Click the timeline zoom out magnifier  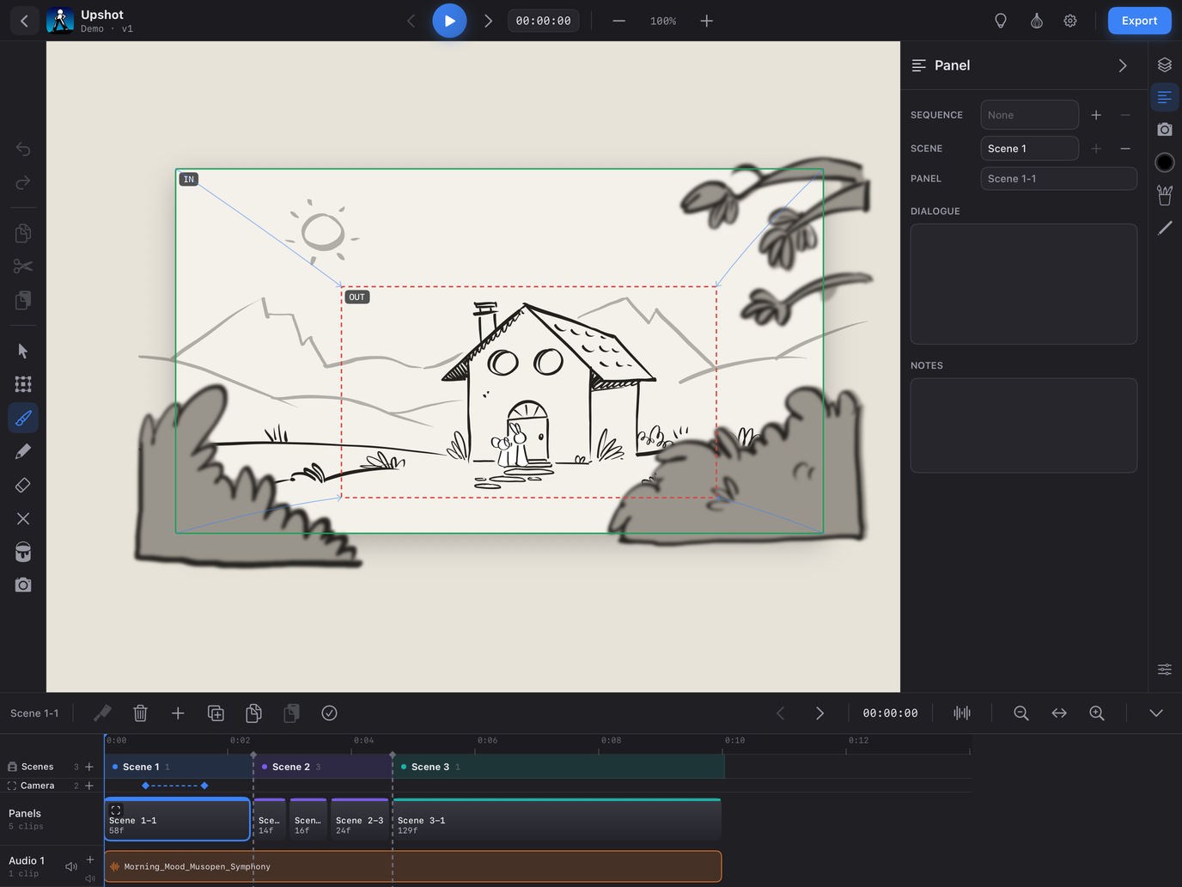1021,713
